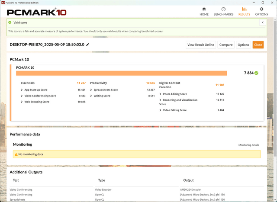Expand Video Conferencing Score
The height and width of the screenshot is (202, 277).
coord(22,96)
